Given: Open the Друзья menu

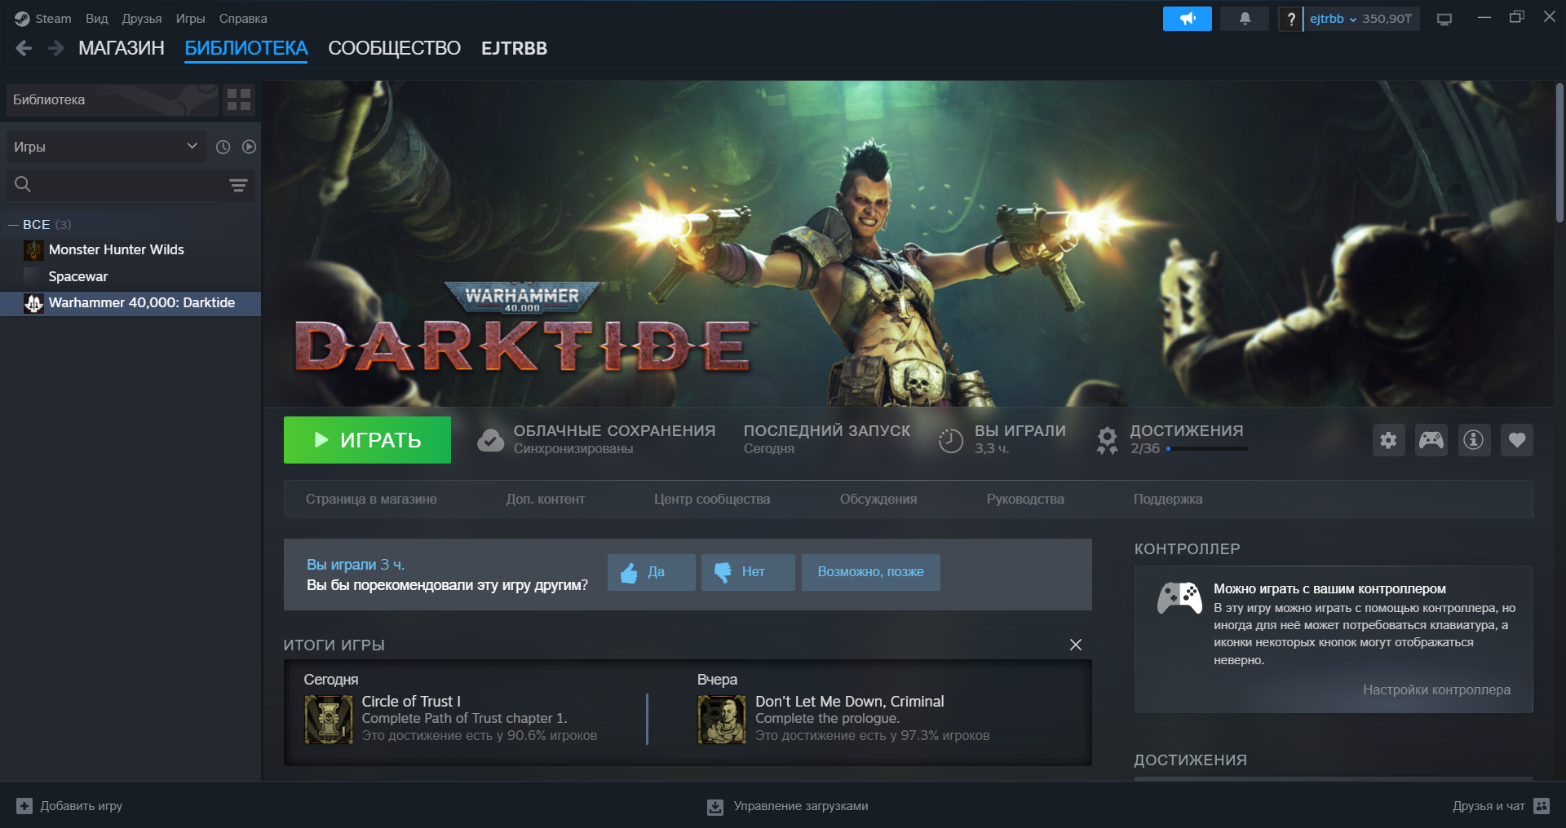Looking at the screenshot, I should (142, 19).
